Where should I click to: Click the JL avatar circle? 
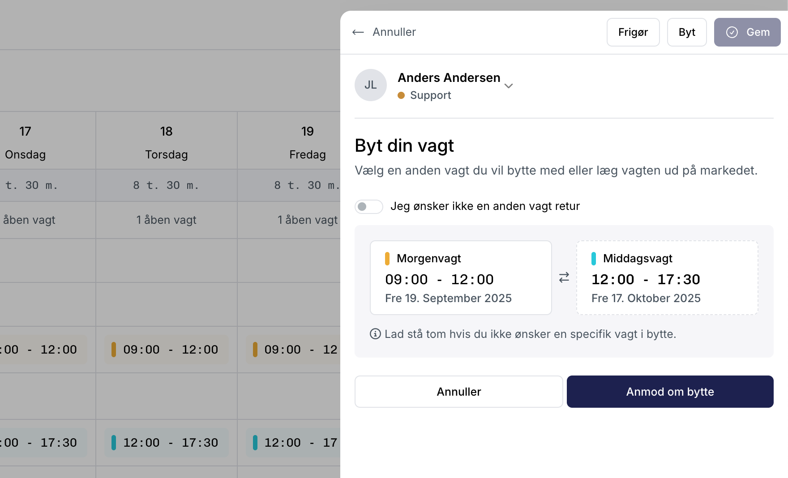click(370, 85)
